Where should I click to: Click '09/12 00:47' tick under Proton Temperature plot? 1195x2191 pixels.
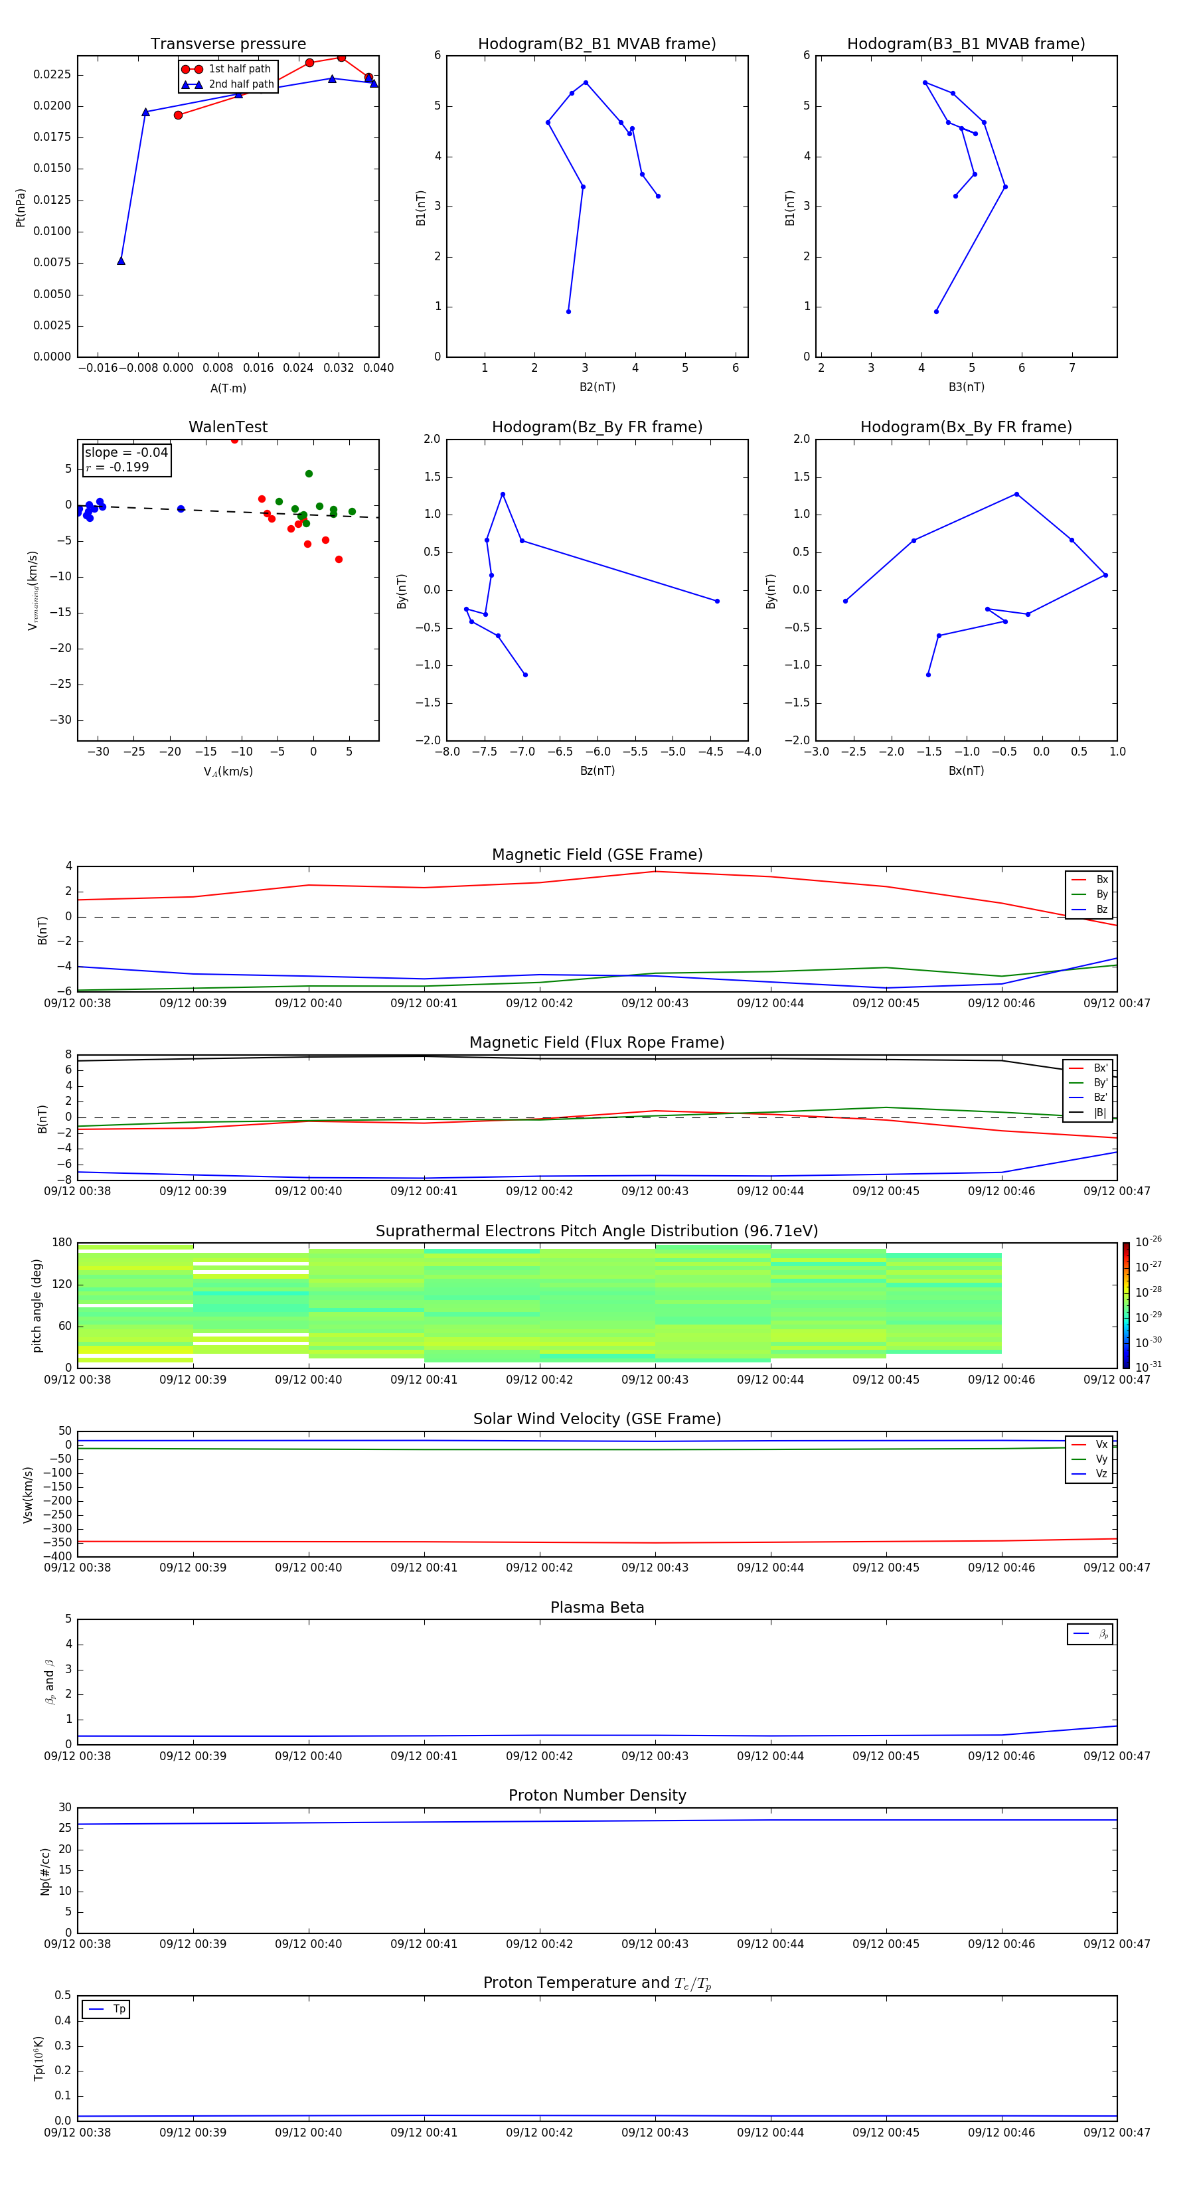pyautogui.click(x=1117, y=2133)
